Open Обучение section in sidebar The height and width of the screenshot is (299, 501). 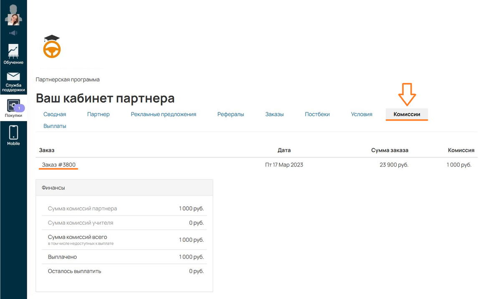click(x=13, y=54)
